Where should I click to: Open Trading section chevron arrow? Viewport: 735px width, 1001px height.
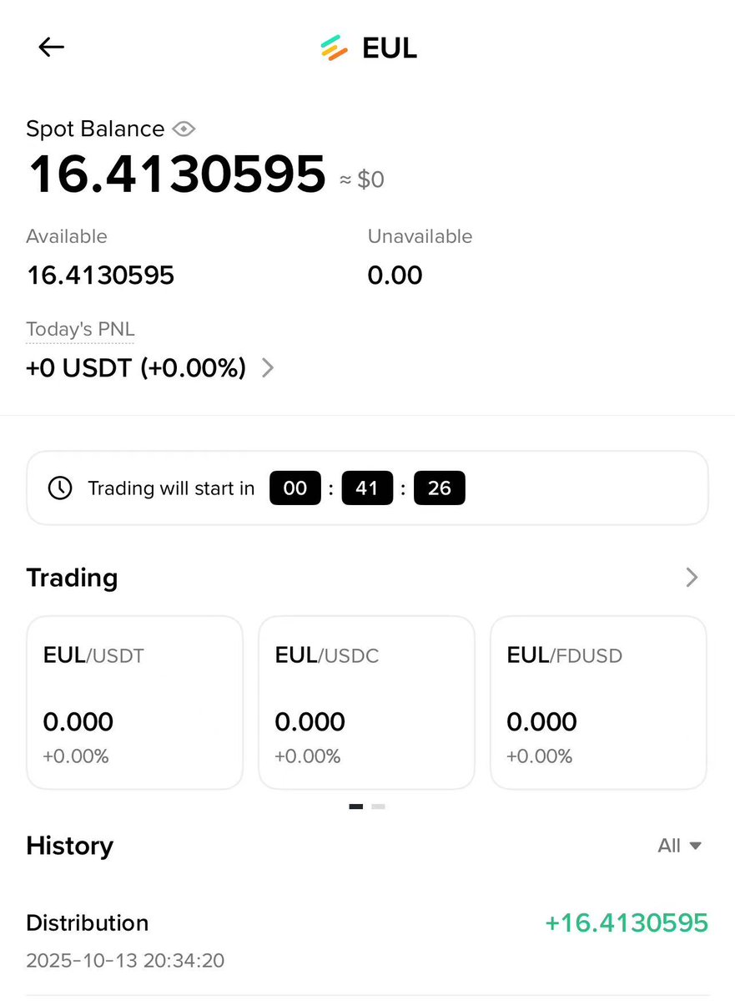(x=692, y=578)
